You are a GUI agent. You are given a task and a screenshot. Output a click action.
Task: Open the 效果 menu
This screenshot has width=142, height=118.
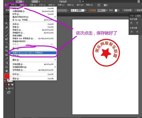[61, 5]
